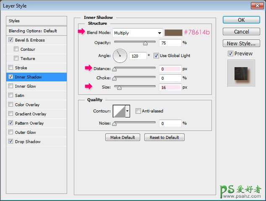Close the Layer Style dialog
266x201 pixels.
coord(257,5)
